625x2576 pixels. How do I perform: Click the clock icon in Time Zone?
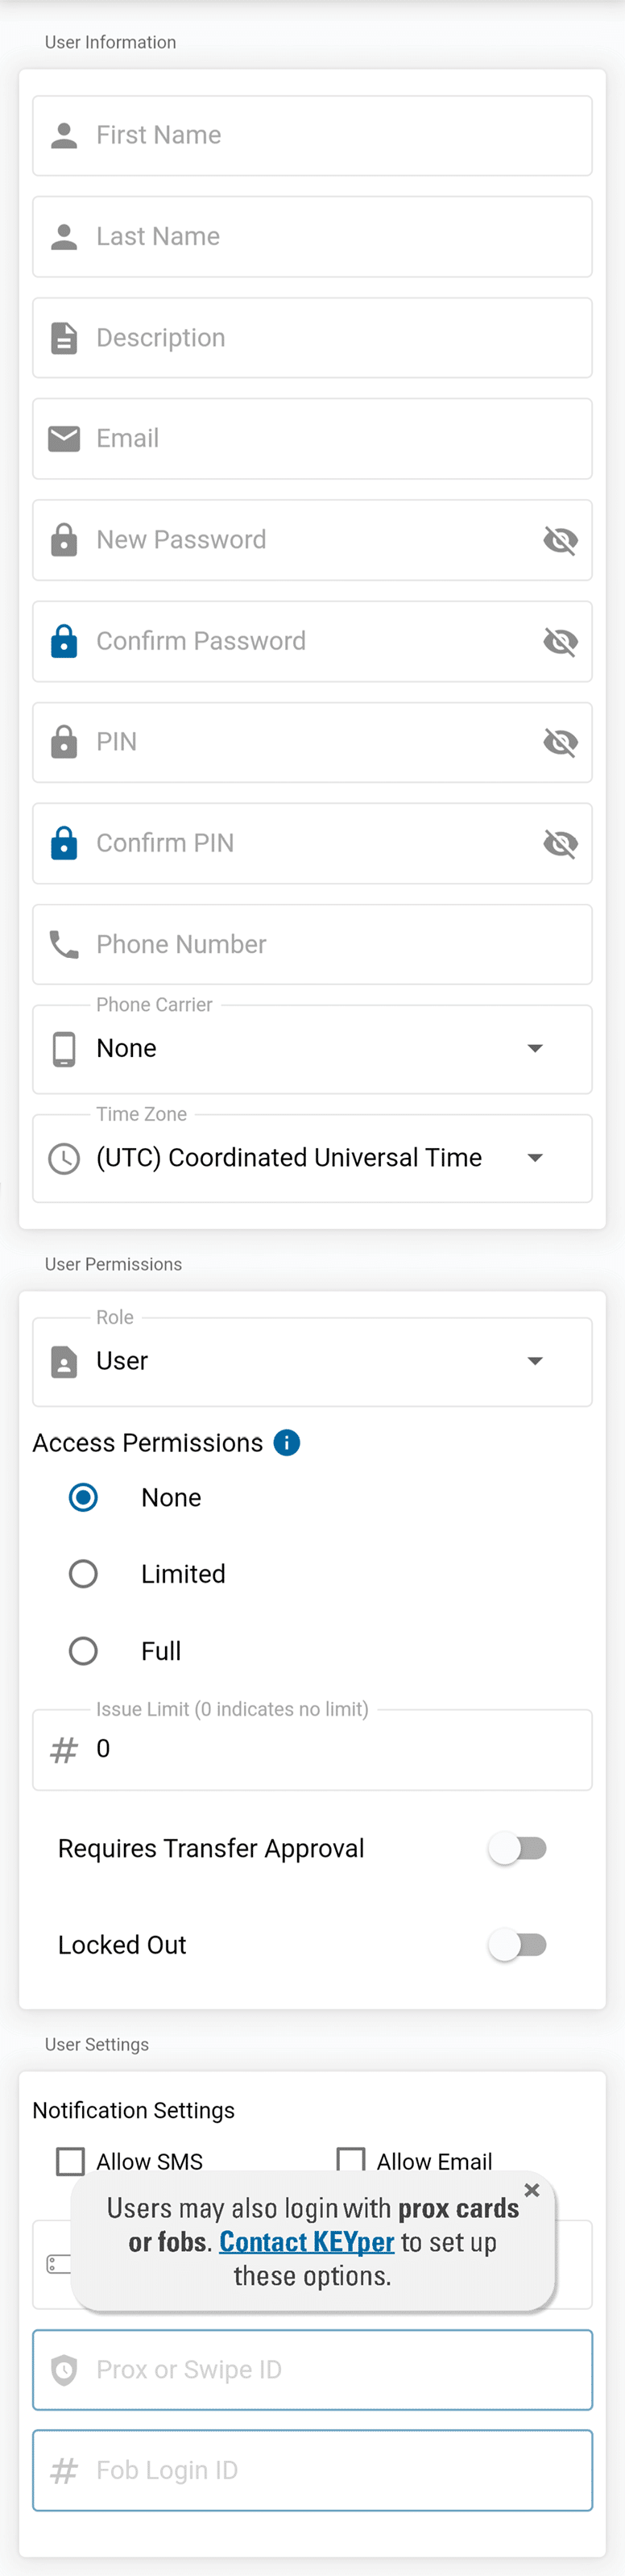(64, 1158)
